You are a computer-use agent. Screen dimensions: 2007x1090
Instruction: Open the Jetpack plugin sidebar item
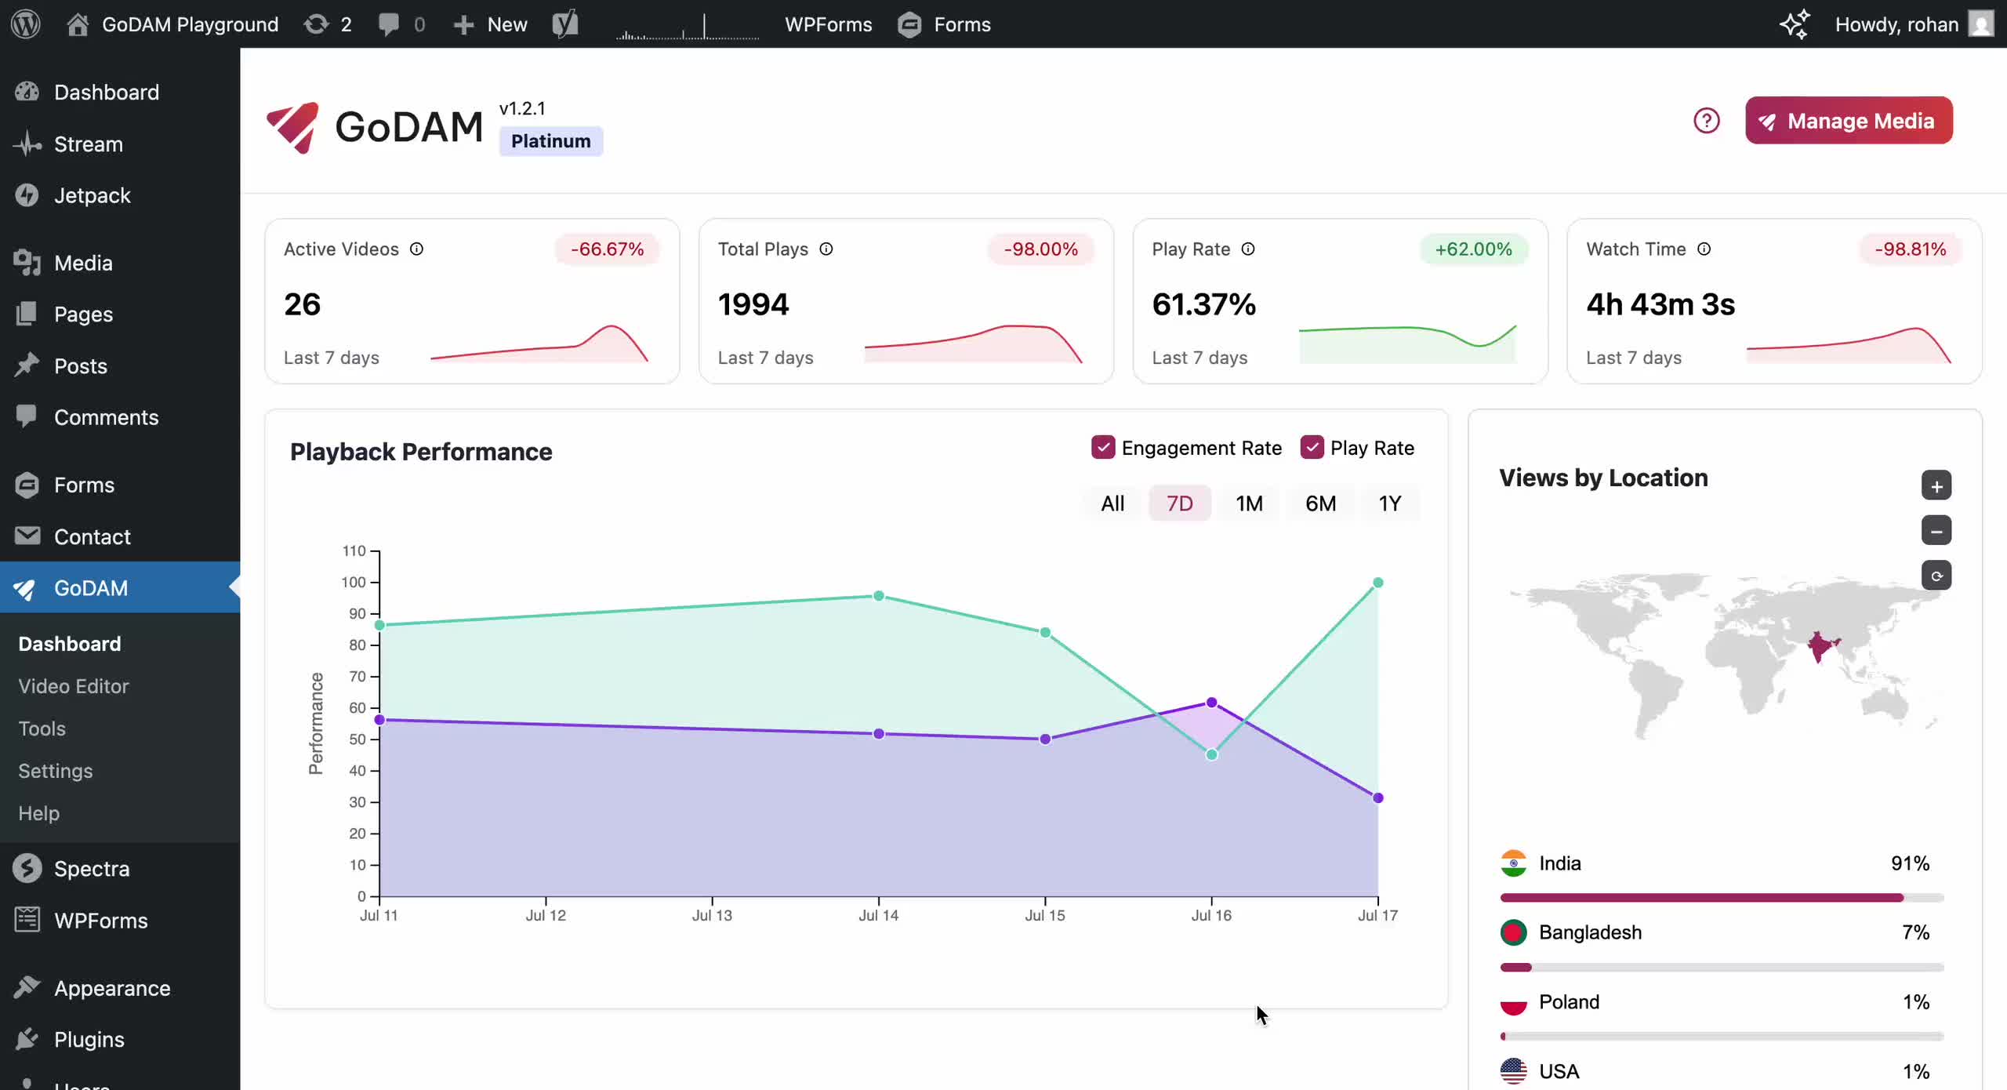(93, 195)
